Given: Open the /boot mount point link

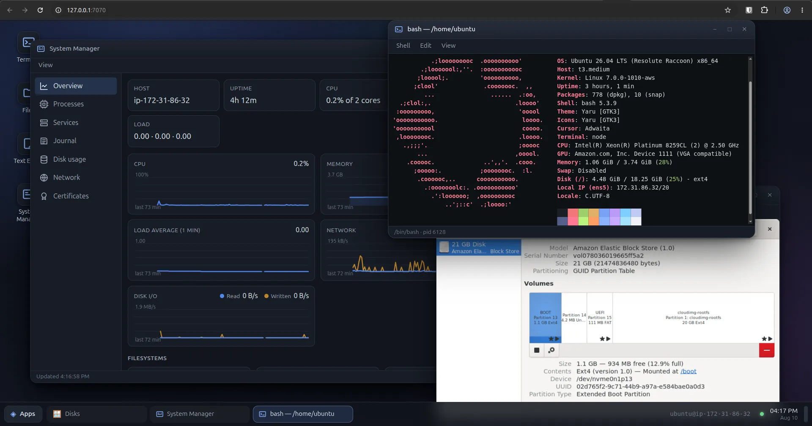Looking at the screenshot, I should (688, 371).
